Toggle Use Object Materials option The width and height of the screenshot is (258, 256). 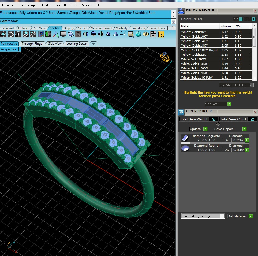coord(236,85)
